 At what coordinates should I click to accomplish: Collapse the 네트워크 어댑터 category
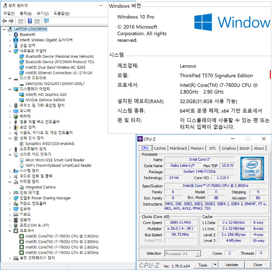[10, 51]
